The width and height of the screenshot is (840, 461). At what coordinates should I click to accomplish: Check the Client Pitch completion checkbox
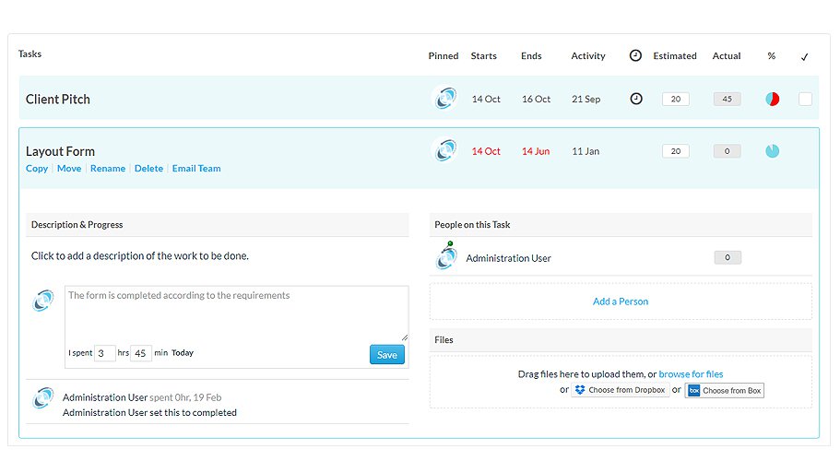[805, 99]
